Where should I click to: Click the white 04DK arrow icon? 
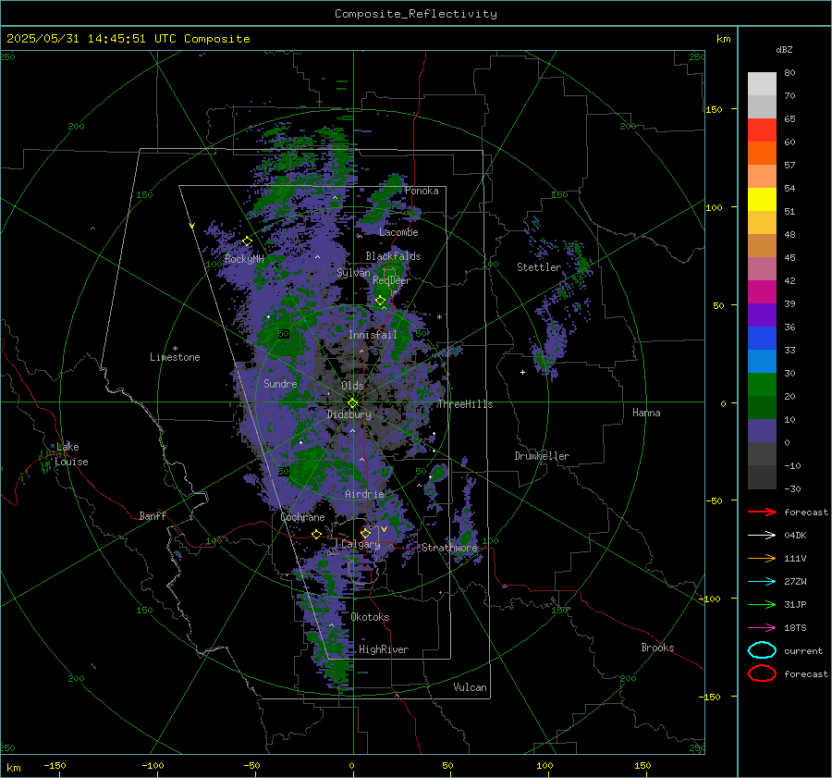762,535
